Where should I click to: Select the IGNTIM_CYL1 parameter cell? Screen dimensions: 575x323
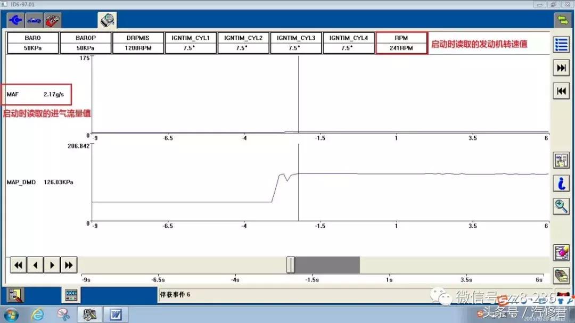(191, 43)
